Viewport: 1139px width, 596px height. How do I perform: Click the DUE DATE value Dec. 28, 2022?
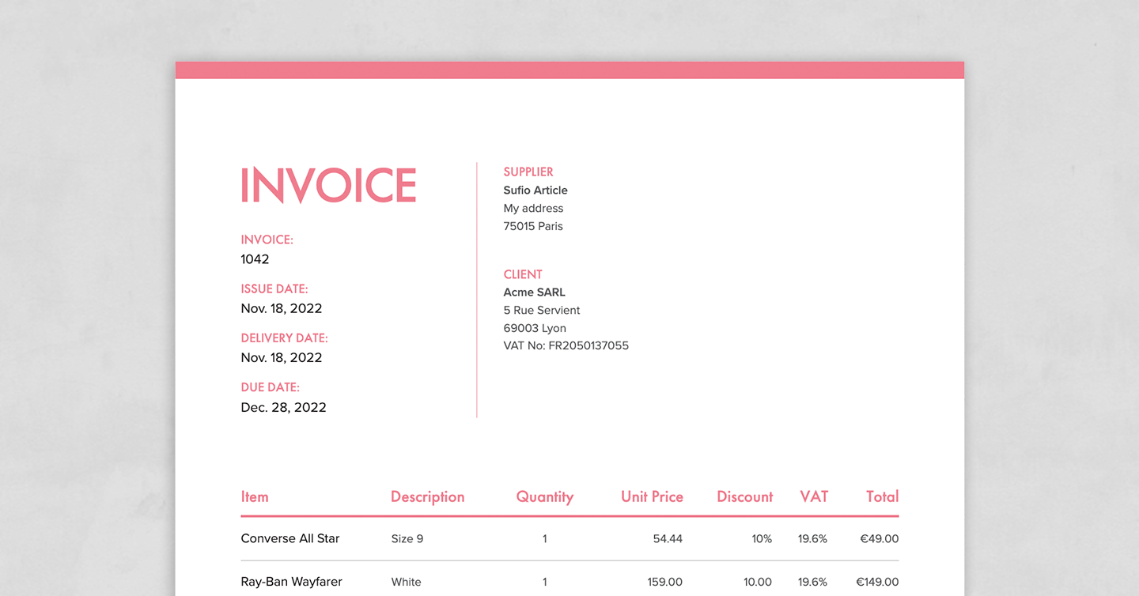pyautogui.click(x=283, y=407)
